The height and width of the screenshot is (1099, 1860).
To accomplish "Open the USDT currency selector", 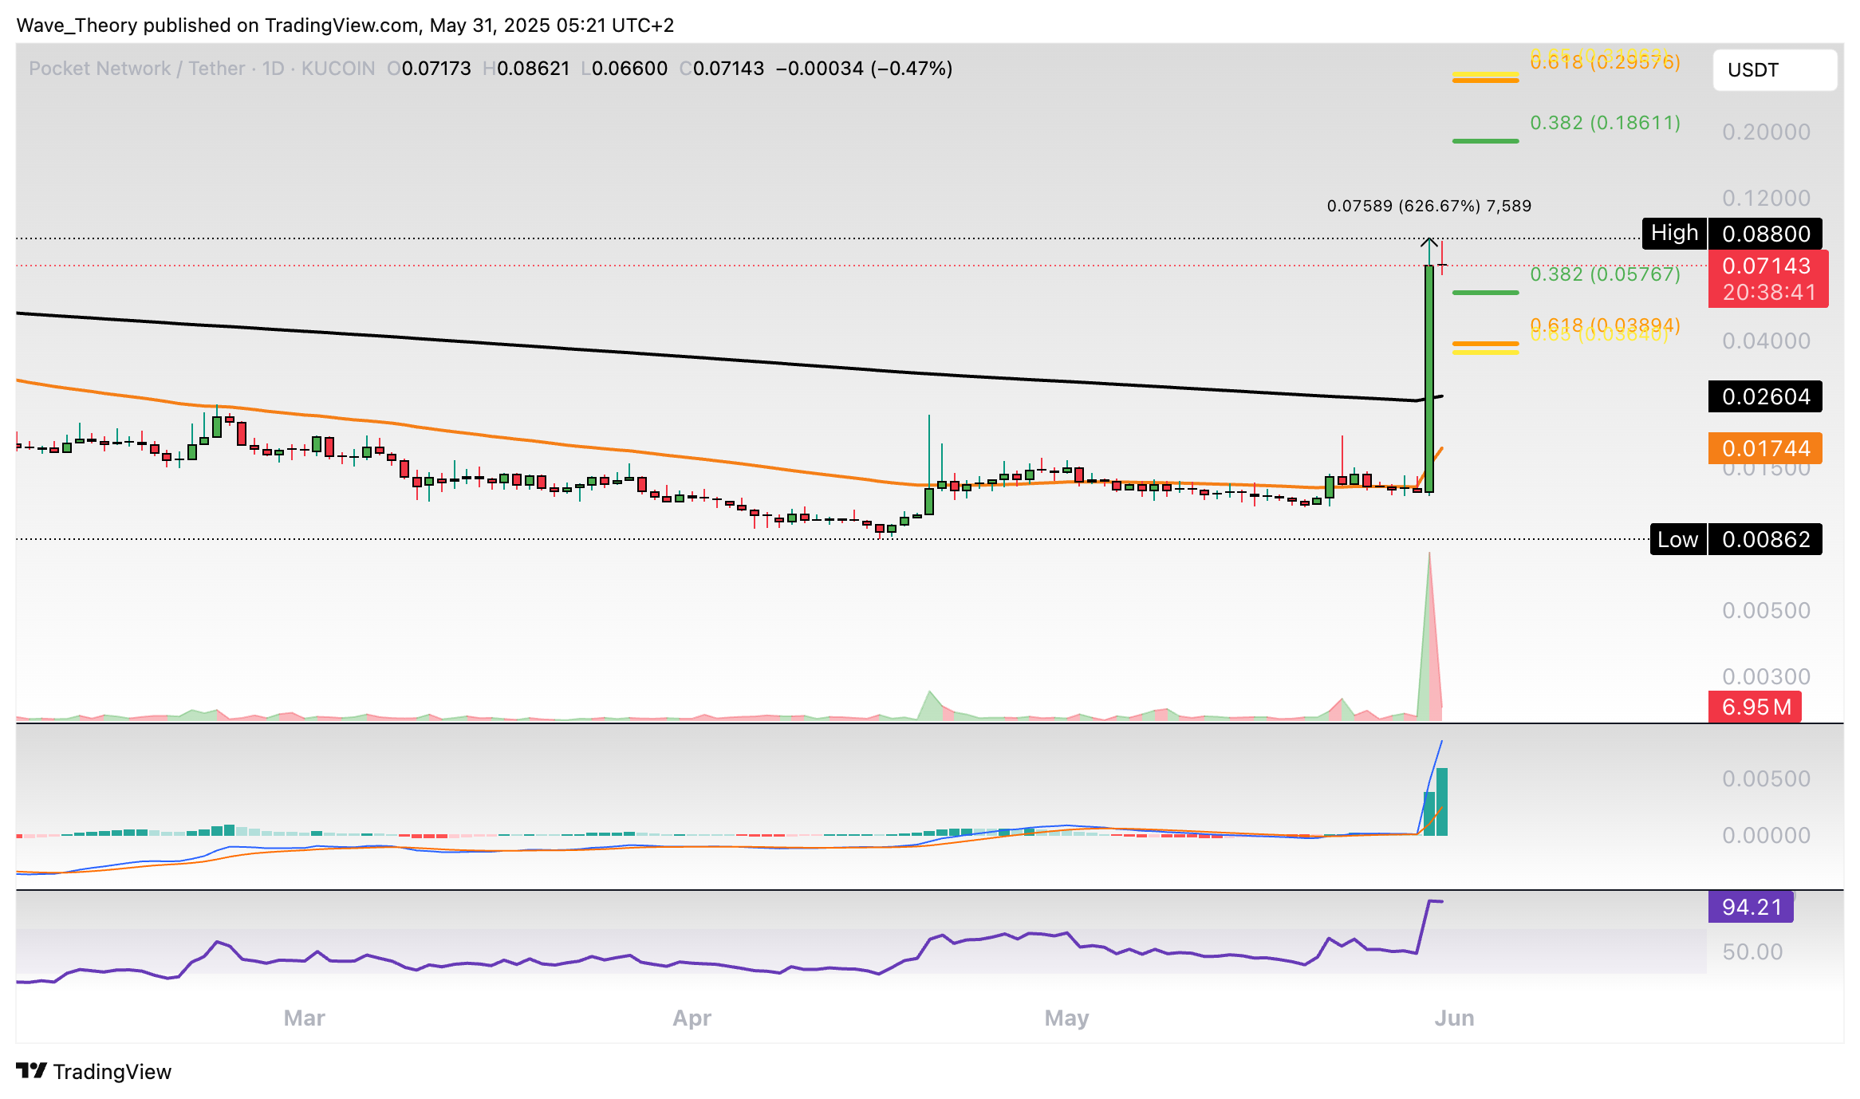I will [x=1774, y=70].
